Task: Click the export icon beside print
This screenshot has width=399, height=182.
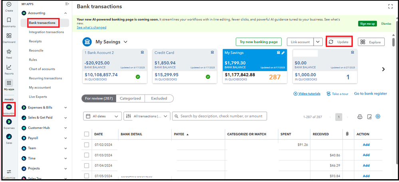Action: point(369,117)
